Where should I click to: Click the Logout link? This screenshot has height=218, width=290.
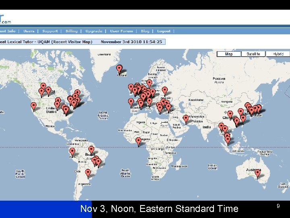(164, 31)
